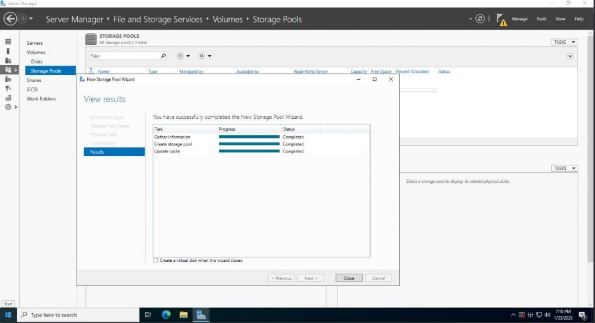Open the notifications flag icon
Viewport: 595px width, 323px height.
pyautogui.click(x=501, y=19)
